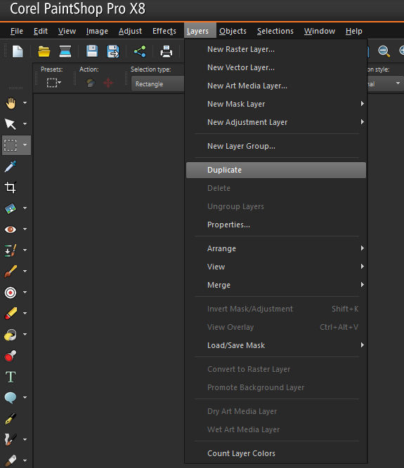Screen dimensions: 404x468
Task: Open the Arrange submenu
Action: pyautogui.click(x=276, y=248)
